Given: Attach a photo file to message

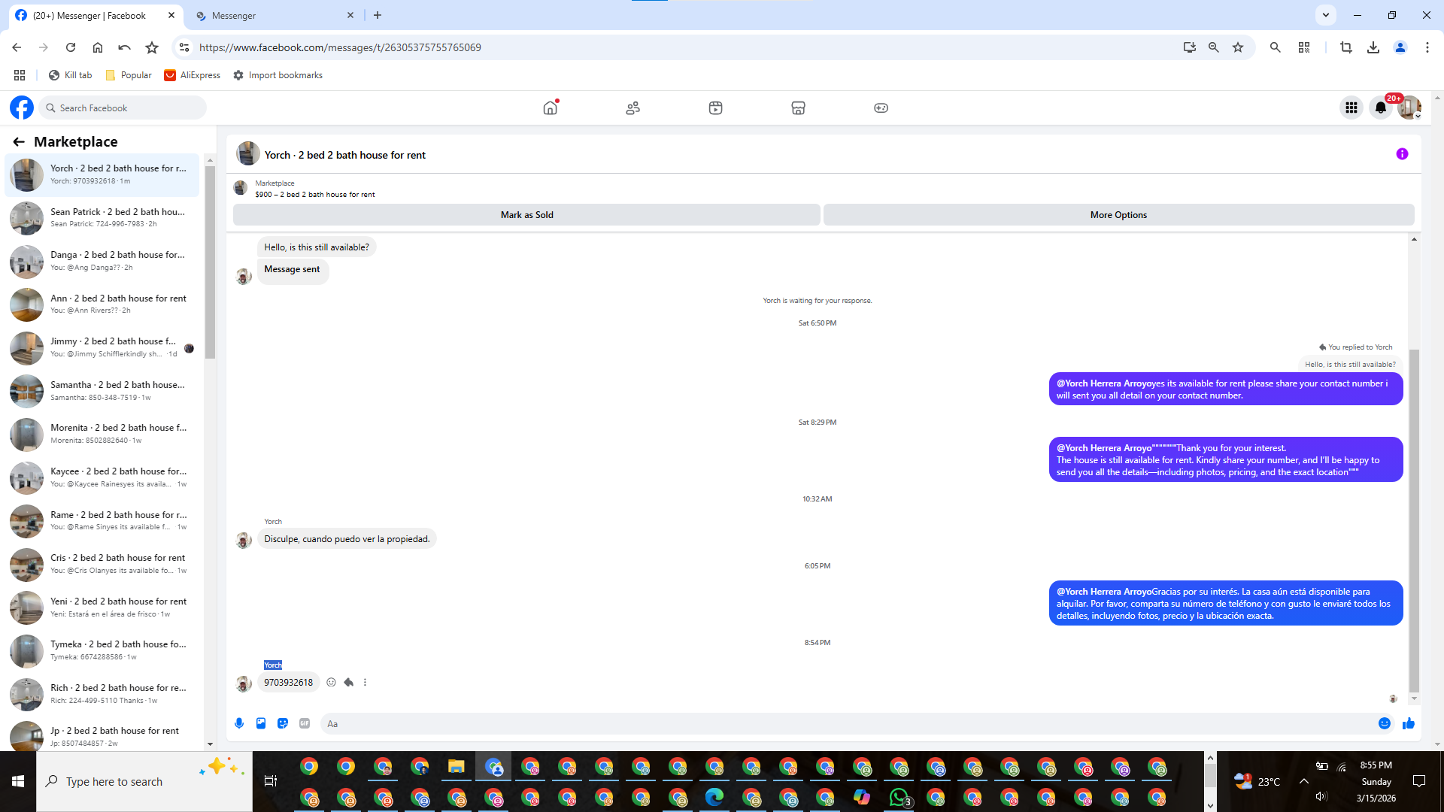Looking at the screenshot, I should point(261,723).
